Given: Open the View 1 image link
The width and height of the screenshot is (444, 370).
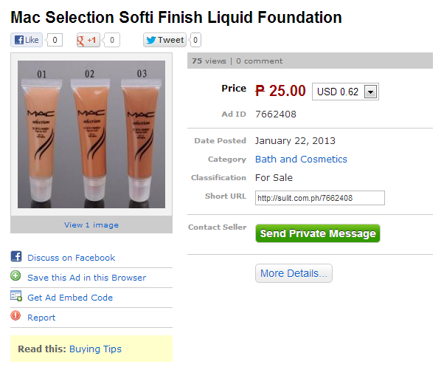Looking at the screenshot, I should pos(91,225).
